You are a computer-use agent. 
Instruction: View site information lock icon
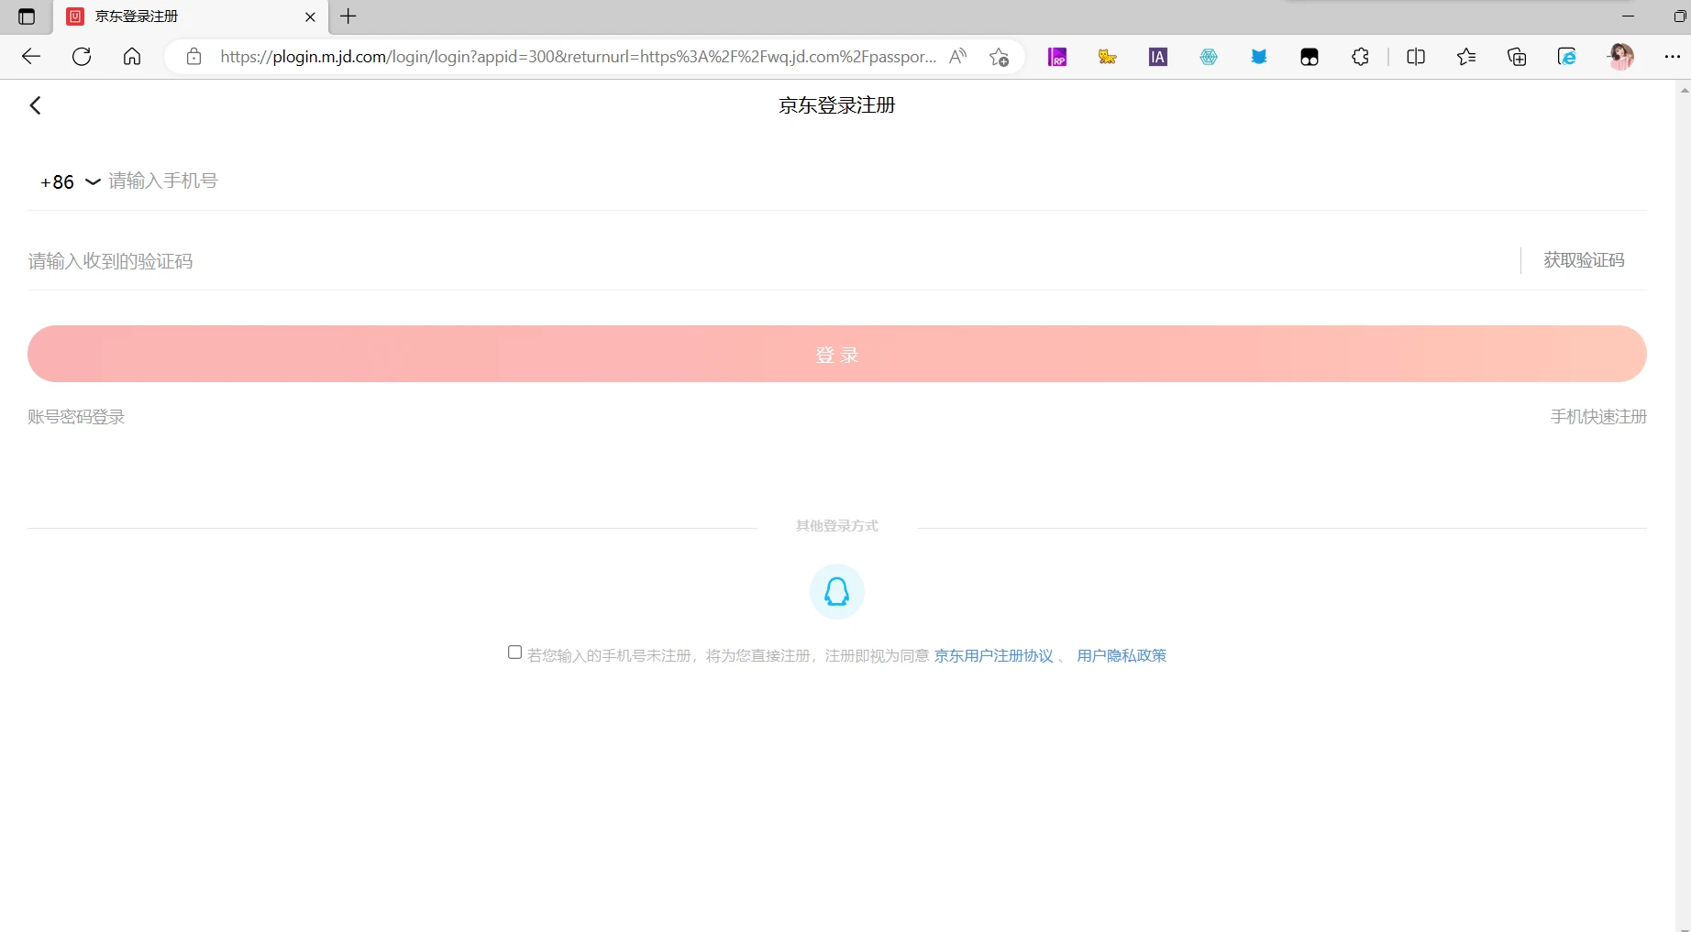(193, 57)
